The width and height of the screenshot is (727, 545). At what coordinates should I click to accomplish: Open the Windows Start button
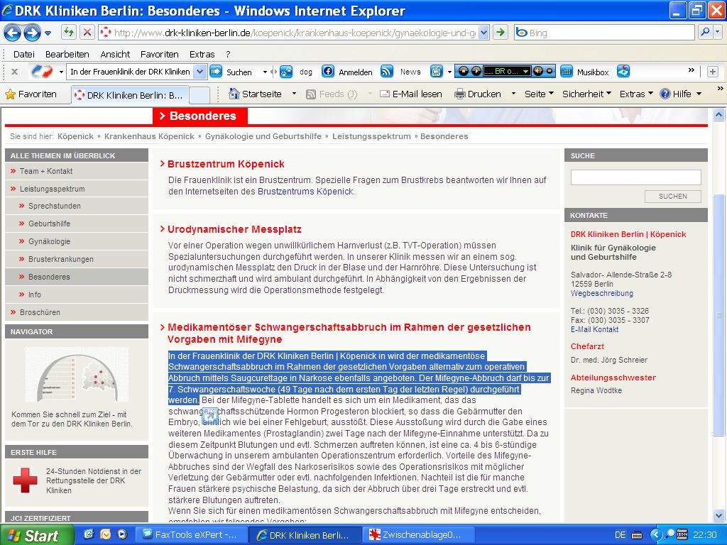[36, 535]
